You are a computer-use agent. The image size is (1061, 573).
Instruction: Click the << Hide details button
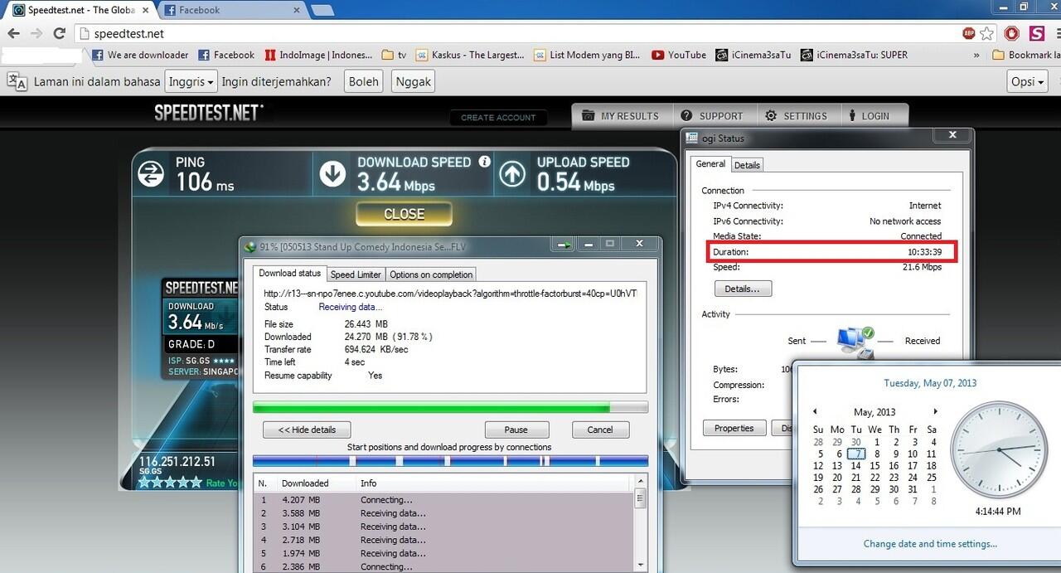[x=307, y=430]
